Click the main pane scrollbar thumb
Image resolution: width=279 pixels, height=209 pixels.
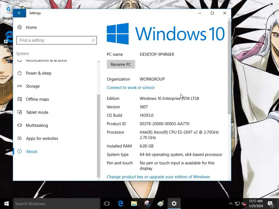click(x=229, y=67)
